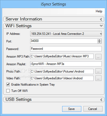Browse for the Amazon MP3 Path folder
The image size is (107, 116).
tap(98, 57)
